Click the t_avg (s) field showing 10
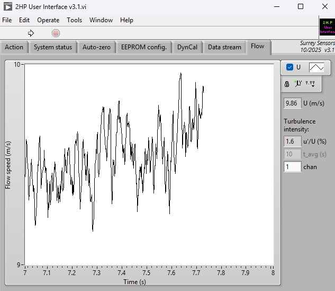 pos(292,154)
